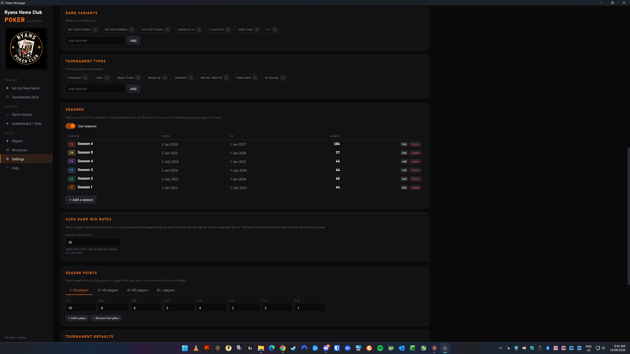Click Add a place button

tap(77, 318)
